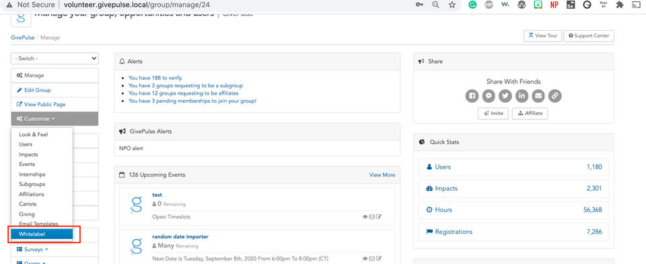This screenshot has width=646, height=264.
Task: Open the ABP ad blocker extension
Action: (x=489, y=5)
